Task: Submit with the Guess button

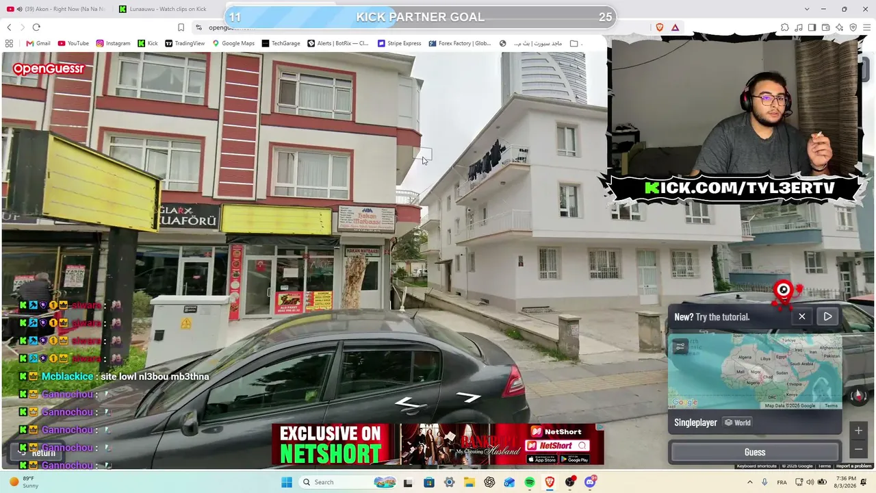Action: (x=755, y=452)
